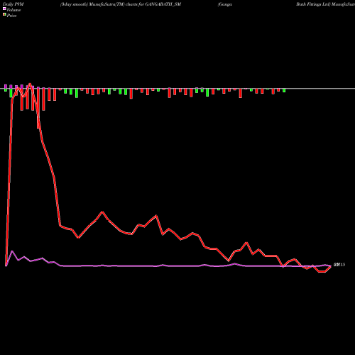355x355 pixels.
Task: Click the Volume legend color swatch
Action: [4, 9]
